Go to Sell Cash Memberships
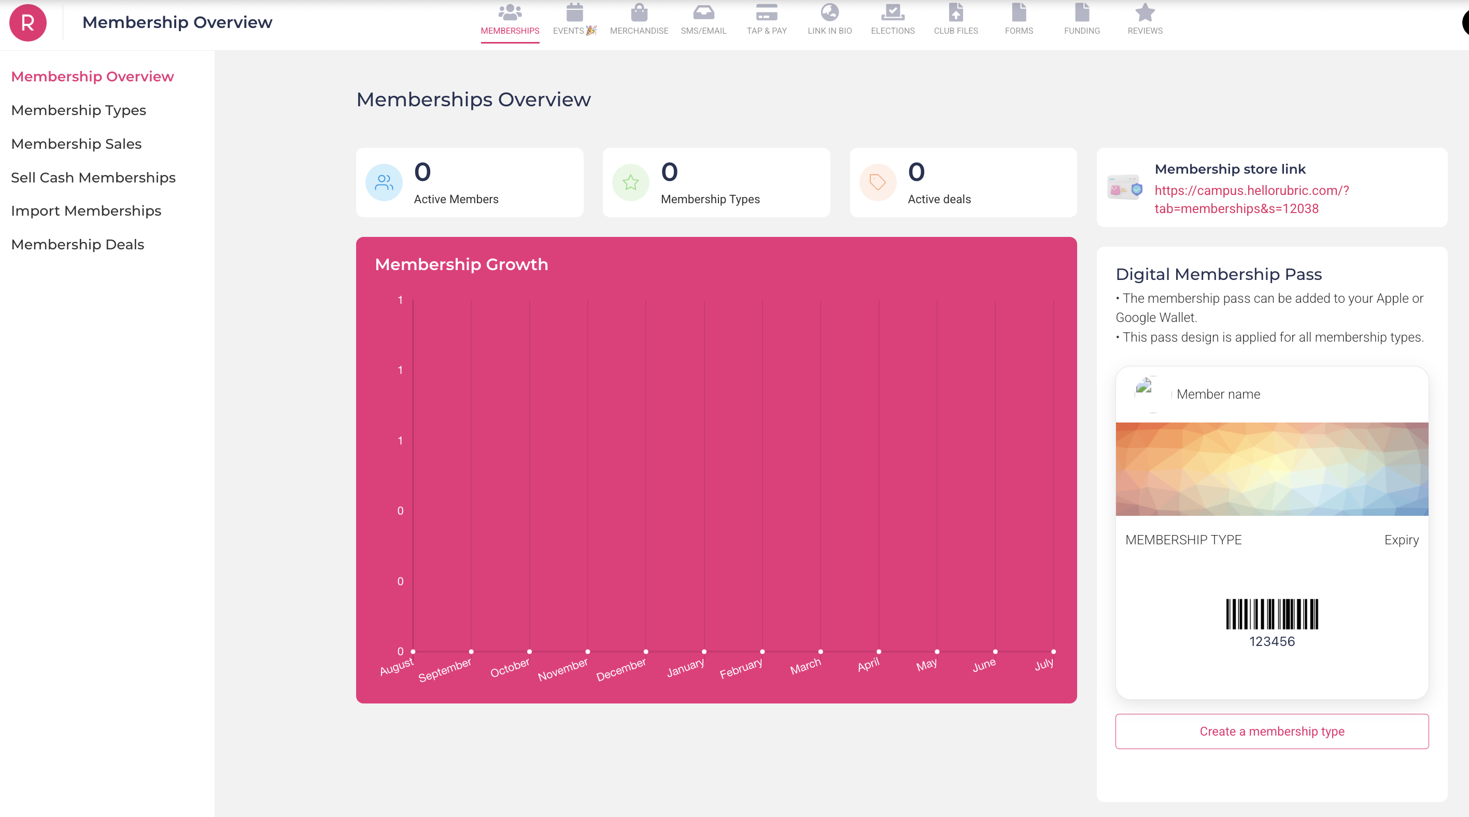 click(93, 177)
